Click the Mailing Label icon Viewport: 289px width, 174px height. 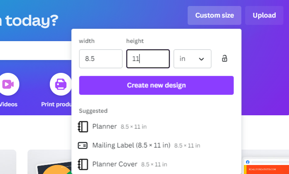[x=83, y=145]
